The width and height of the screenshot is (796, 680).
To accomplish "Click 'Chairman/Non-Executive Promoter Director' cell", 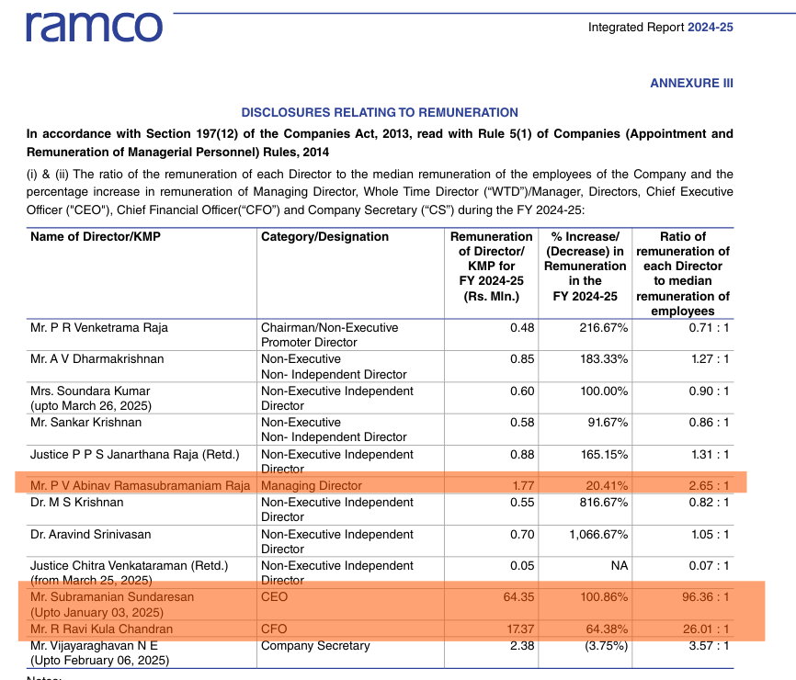I will (329, 334).
